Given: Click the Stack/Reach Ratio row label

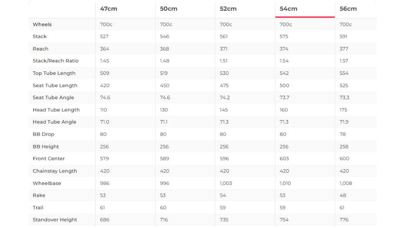Looking at the screenshot, I should click(56, 61).
